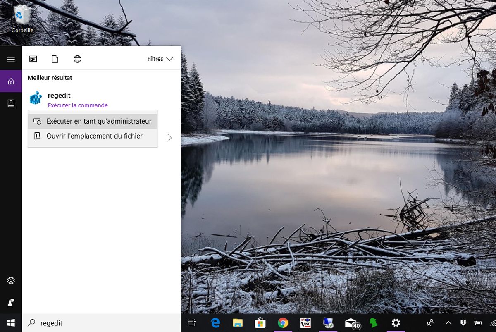Click the 'Exécuter la commande' label

78,105
